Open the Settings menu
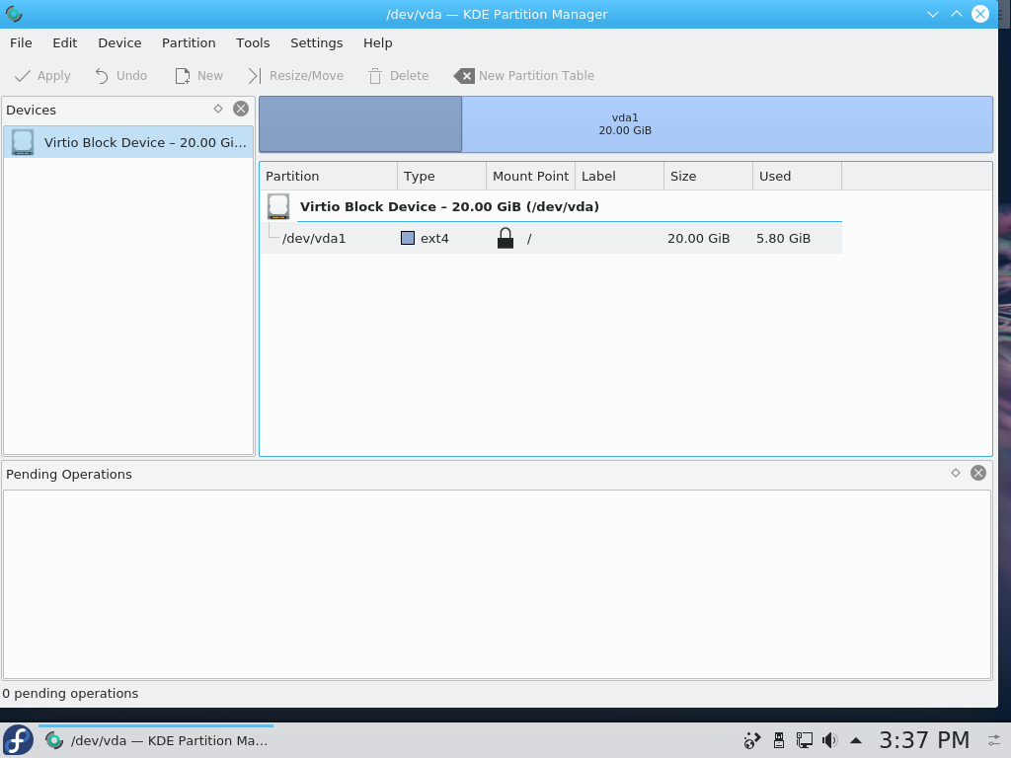This screenshot has height=758, width=1011. pos(316,43)
